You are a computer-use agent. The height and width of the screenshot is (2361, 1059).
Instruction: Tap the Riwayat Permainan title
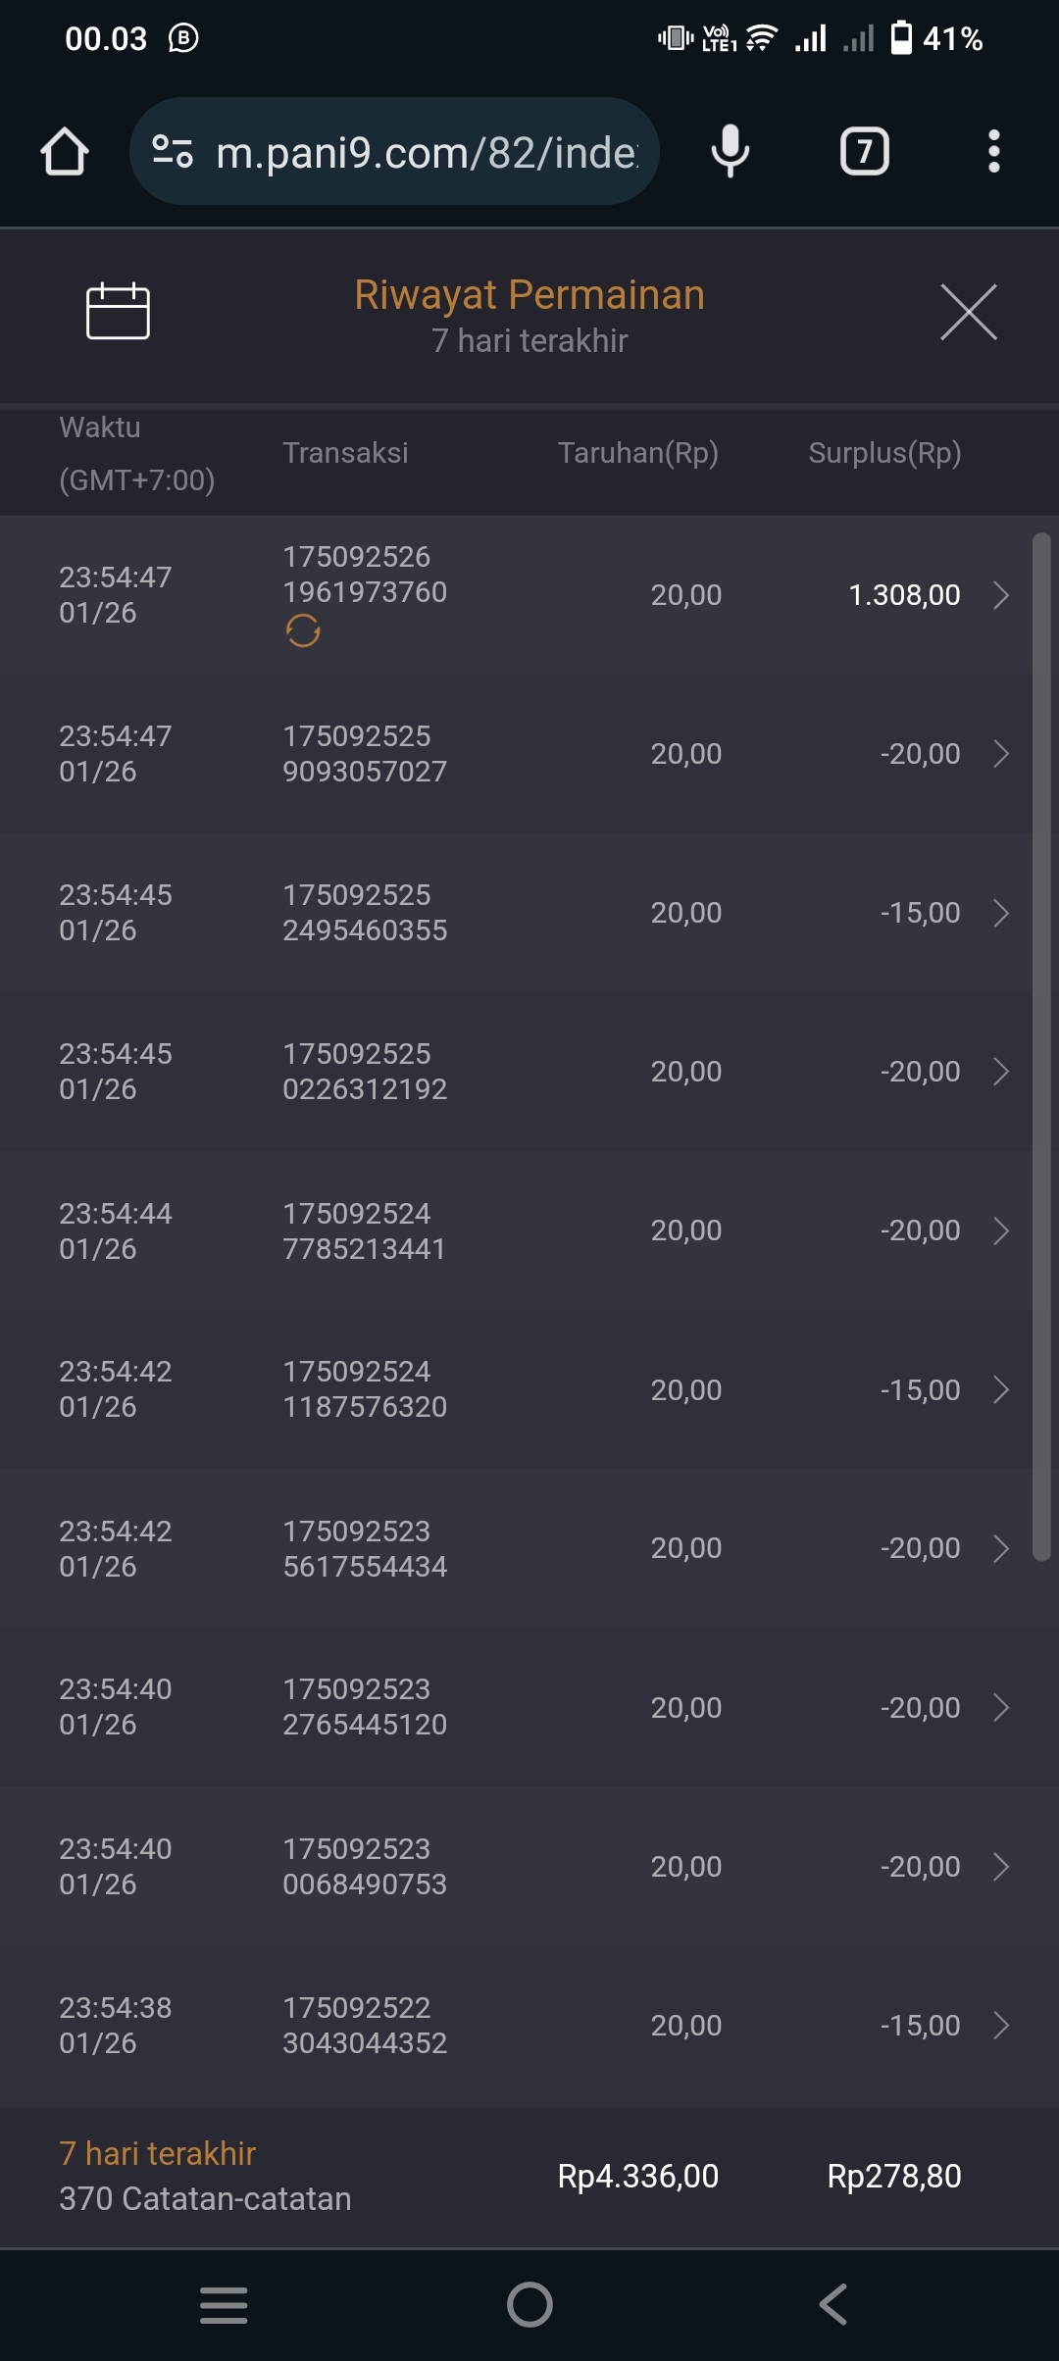529,295
